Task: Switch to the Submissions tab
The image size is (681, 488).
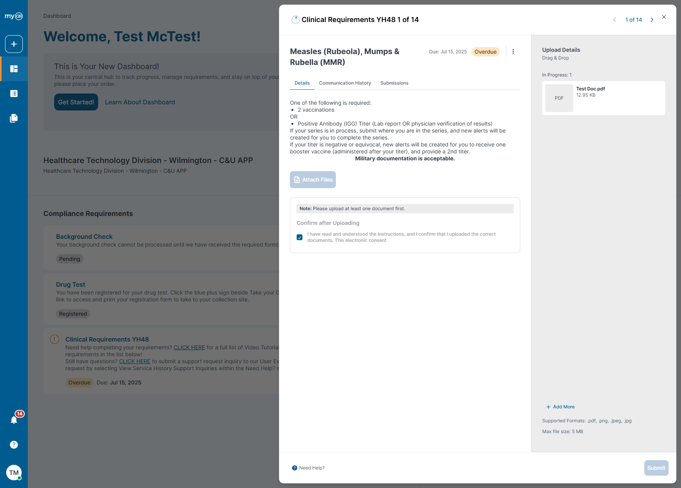Action: (394, 83)
